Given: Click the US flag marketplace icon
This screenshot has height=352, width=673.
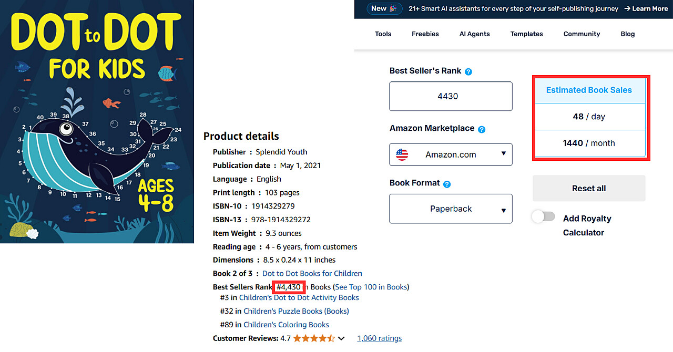Looking at the screenshot, I should [402, 154].
